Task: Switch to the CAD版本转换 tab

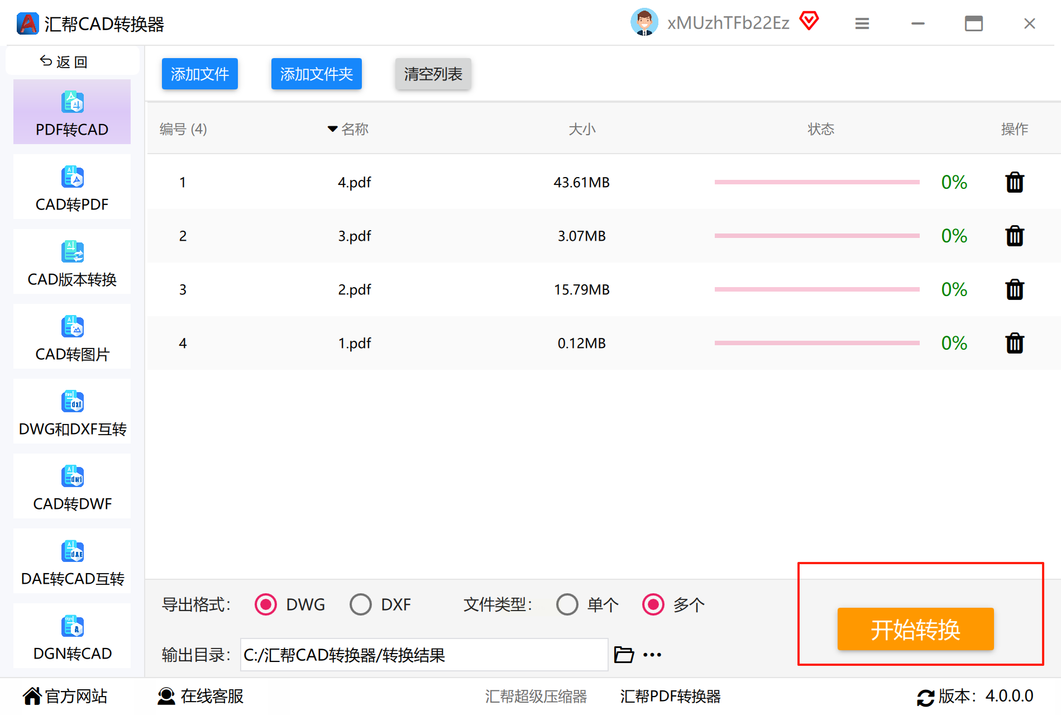Action: [x=72, y=263]
